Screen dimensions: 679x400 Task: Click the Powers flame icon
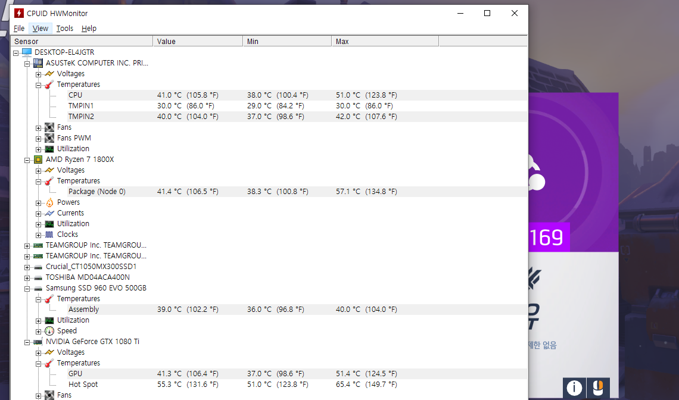point(49,202)
